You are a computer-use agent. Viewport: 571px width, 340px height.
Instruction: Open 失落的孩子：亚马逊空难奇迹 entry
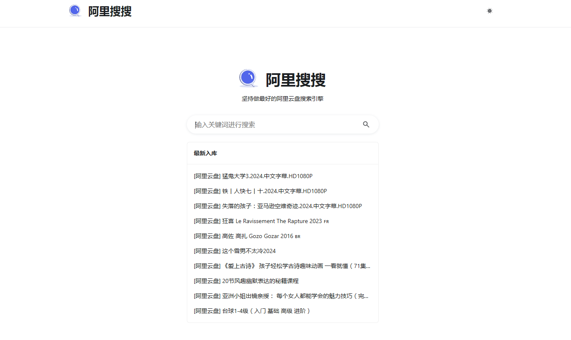click(278, 206)
